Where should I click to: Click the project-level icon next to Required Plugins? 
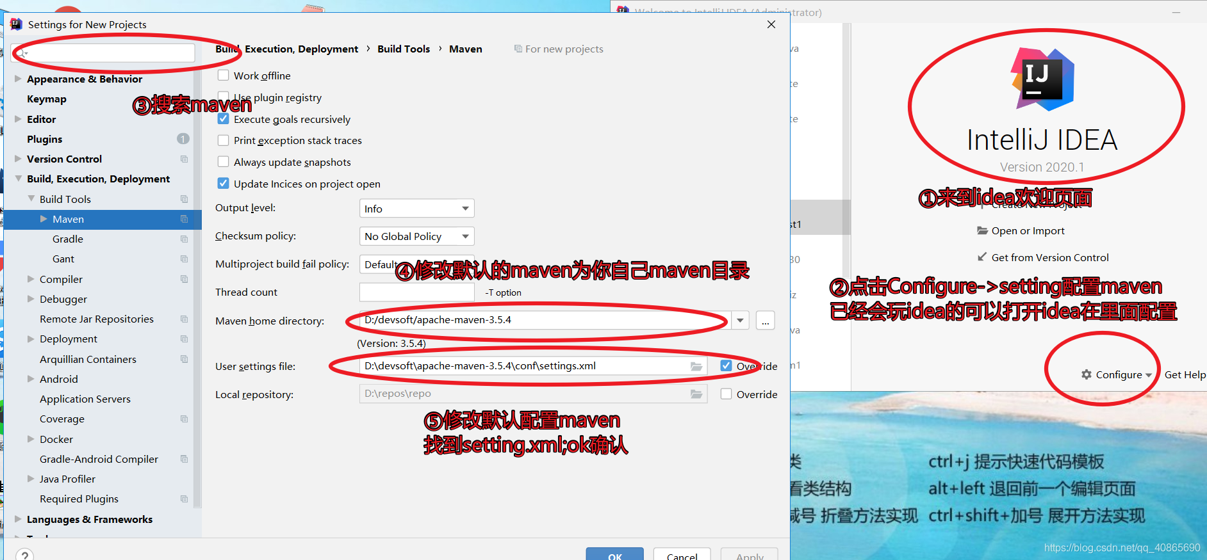click(x=185, y=499)
